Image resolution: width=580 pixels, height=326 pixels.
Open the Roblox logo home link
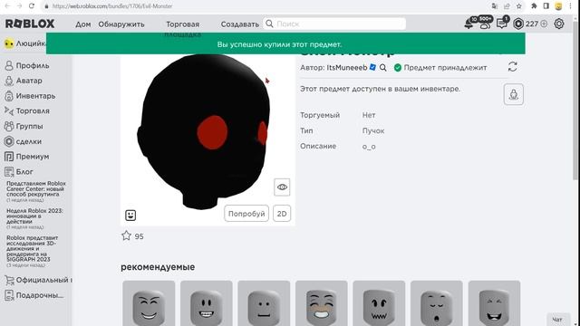pos(30,24)
